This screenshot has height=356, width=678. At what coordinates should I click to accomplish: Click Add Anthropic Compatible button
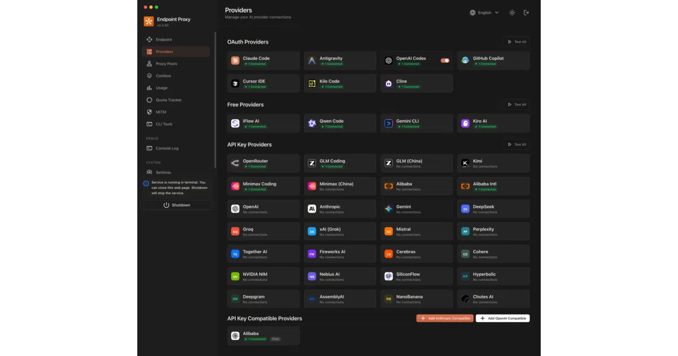pos(445,318)
